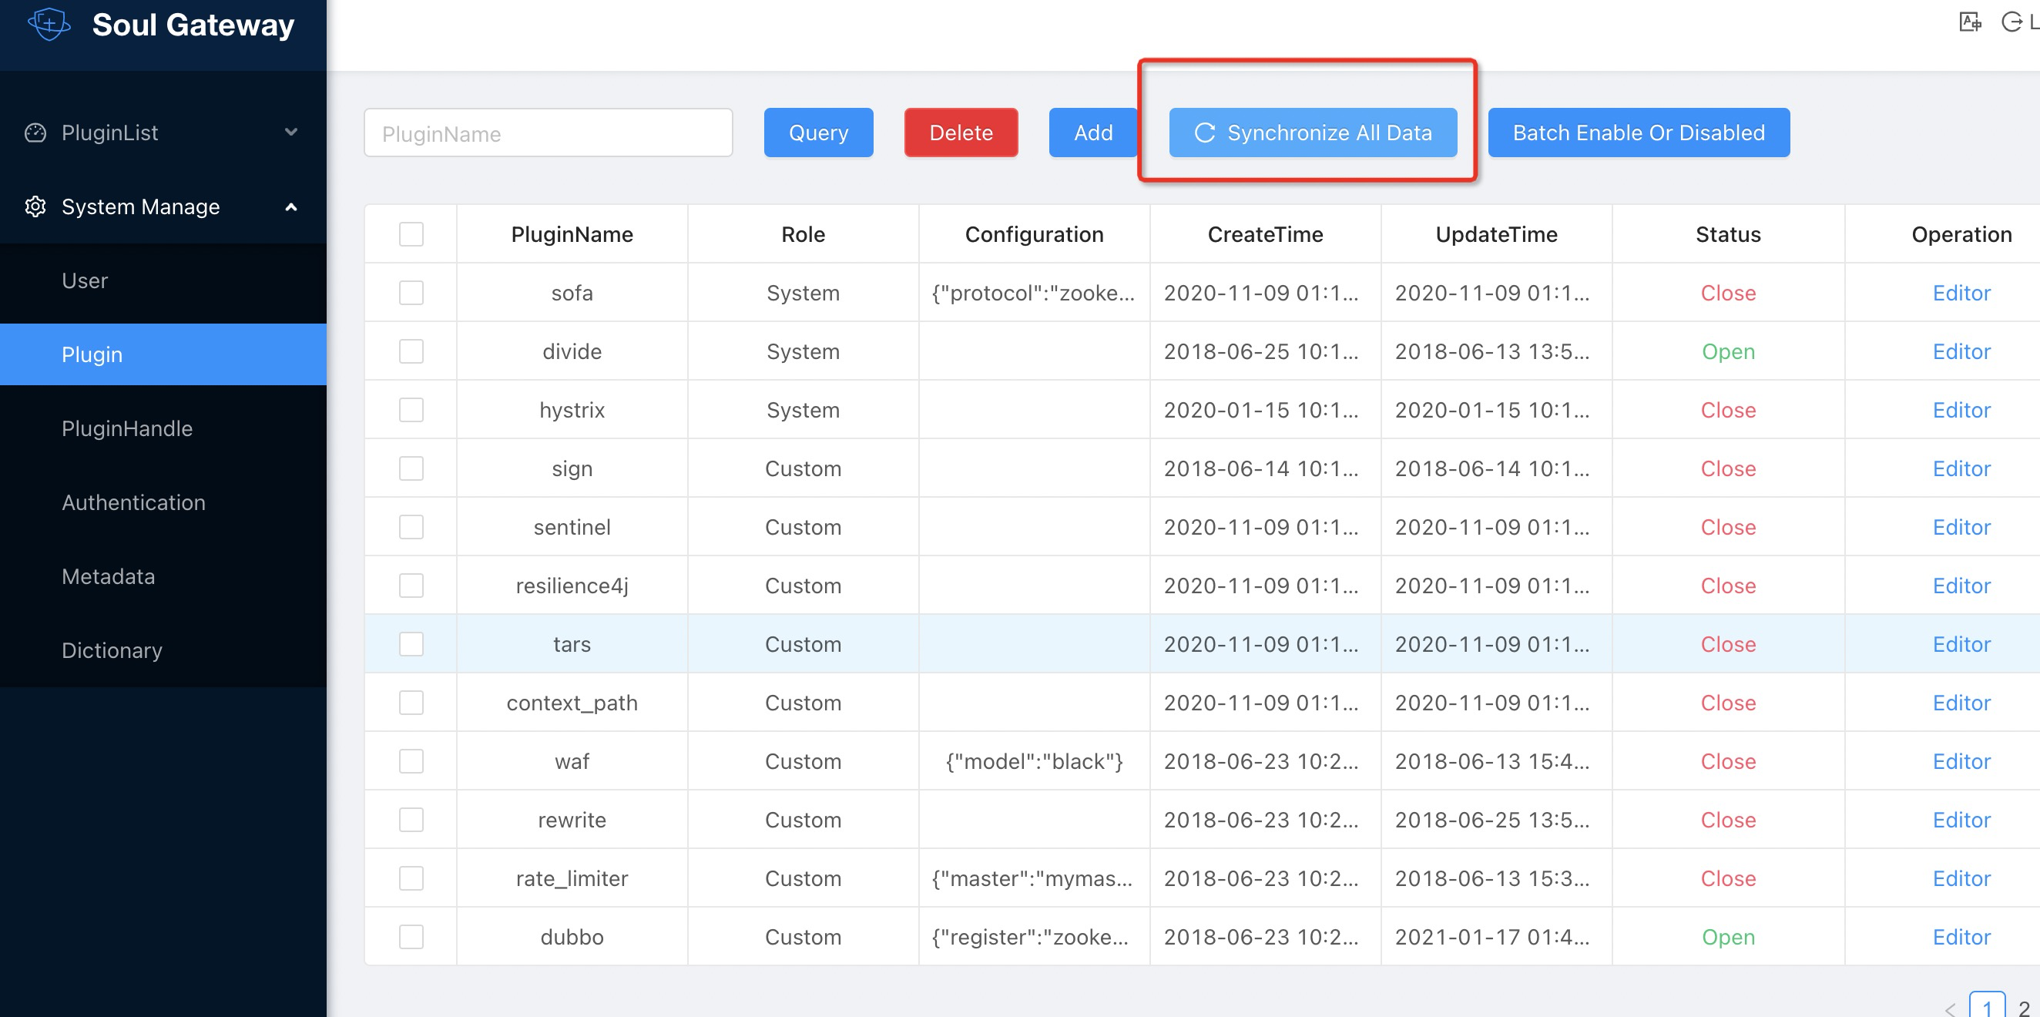Check the divide plugin row checkbox
2040x1017 pixels.
[411, 351]
